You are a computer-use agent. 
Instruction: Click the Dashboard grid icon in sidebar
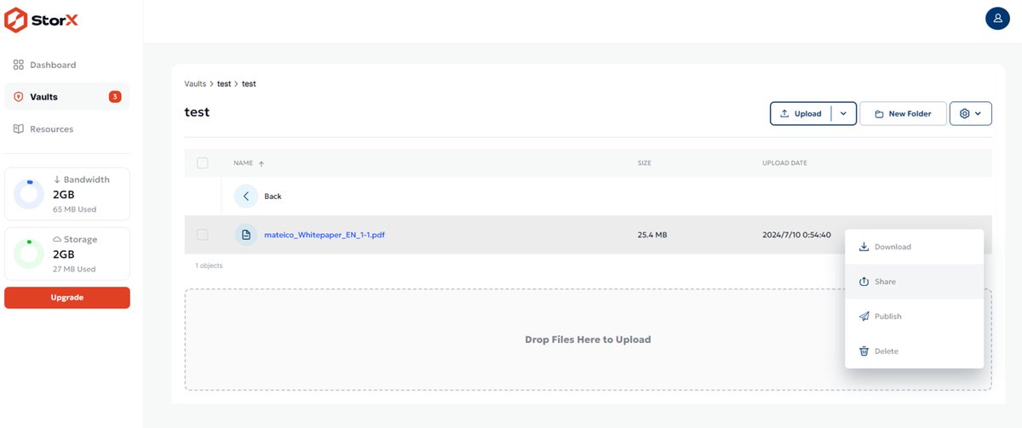tap(18, 65)
